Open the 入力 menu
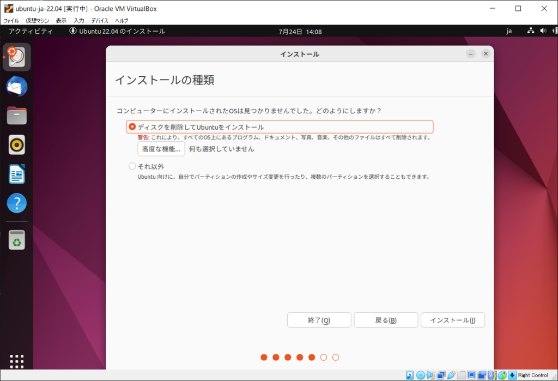Screen dimensions: 558x381 click(79, 21)
